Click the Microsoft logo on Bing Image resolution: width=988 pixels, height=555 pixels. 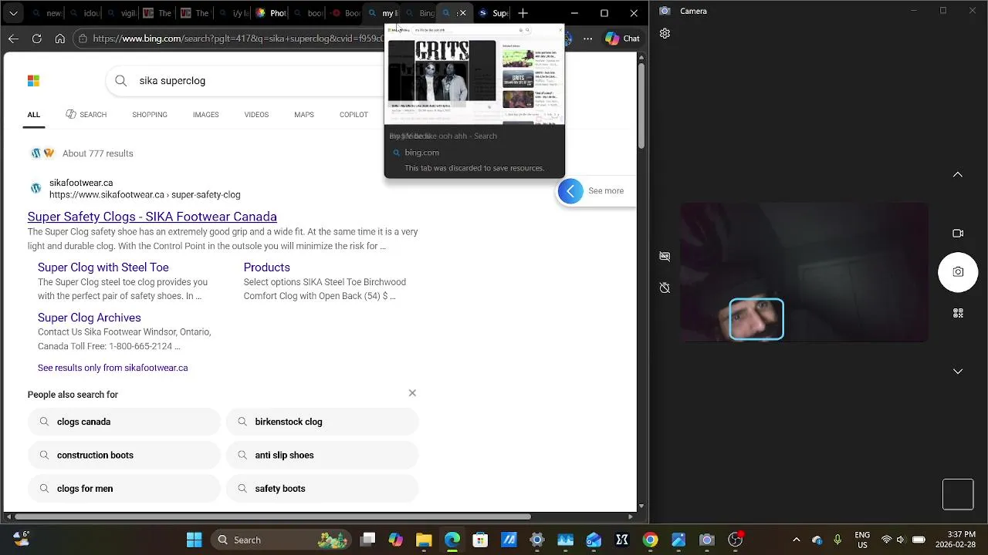coord(33,80)
